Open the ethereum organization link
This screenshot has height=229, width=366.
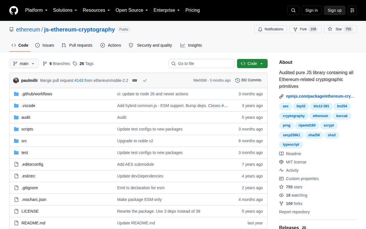28,29
